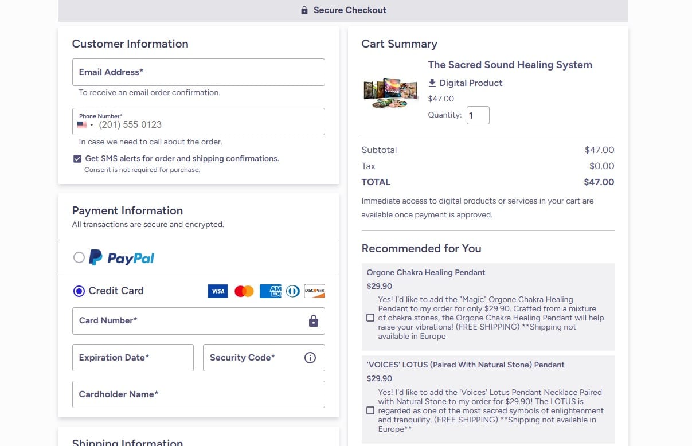Focus the Email Address field
The image size is (692, 446).
pyautogui.click(x=198, y=72)
